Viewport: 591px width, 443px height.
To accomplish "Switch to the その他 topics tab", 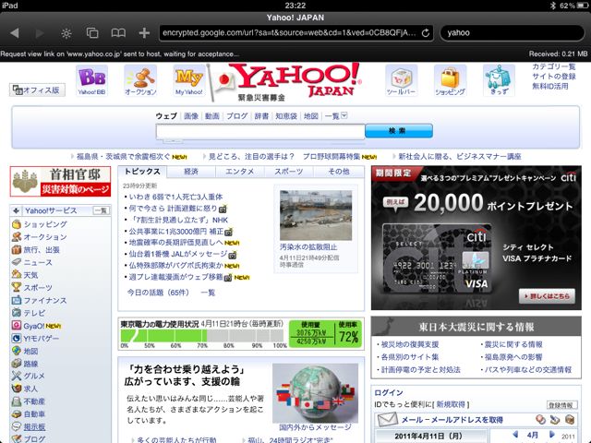I will point(339,172).
